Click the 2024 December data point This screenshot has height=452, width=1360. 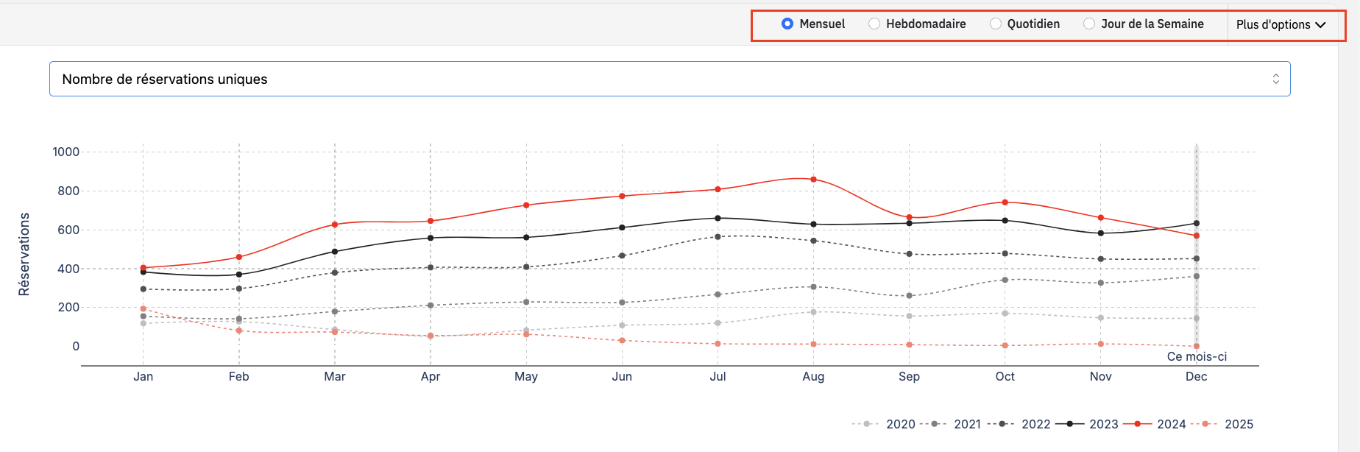point(1197,236)
